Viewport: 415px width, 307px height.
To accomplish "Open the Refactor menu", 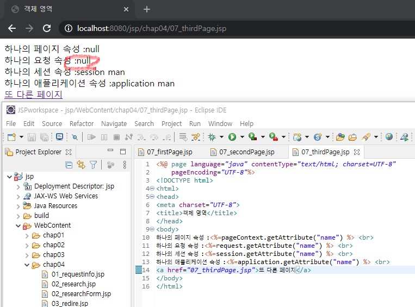I will [82, 124].
